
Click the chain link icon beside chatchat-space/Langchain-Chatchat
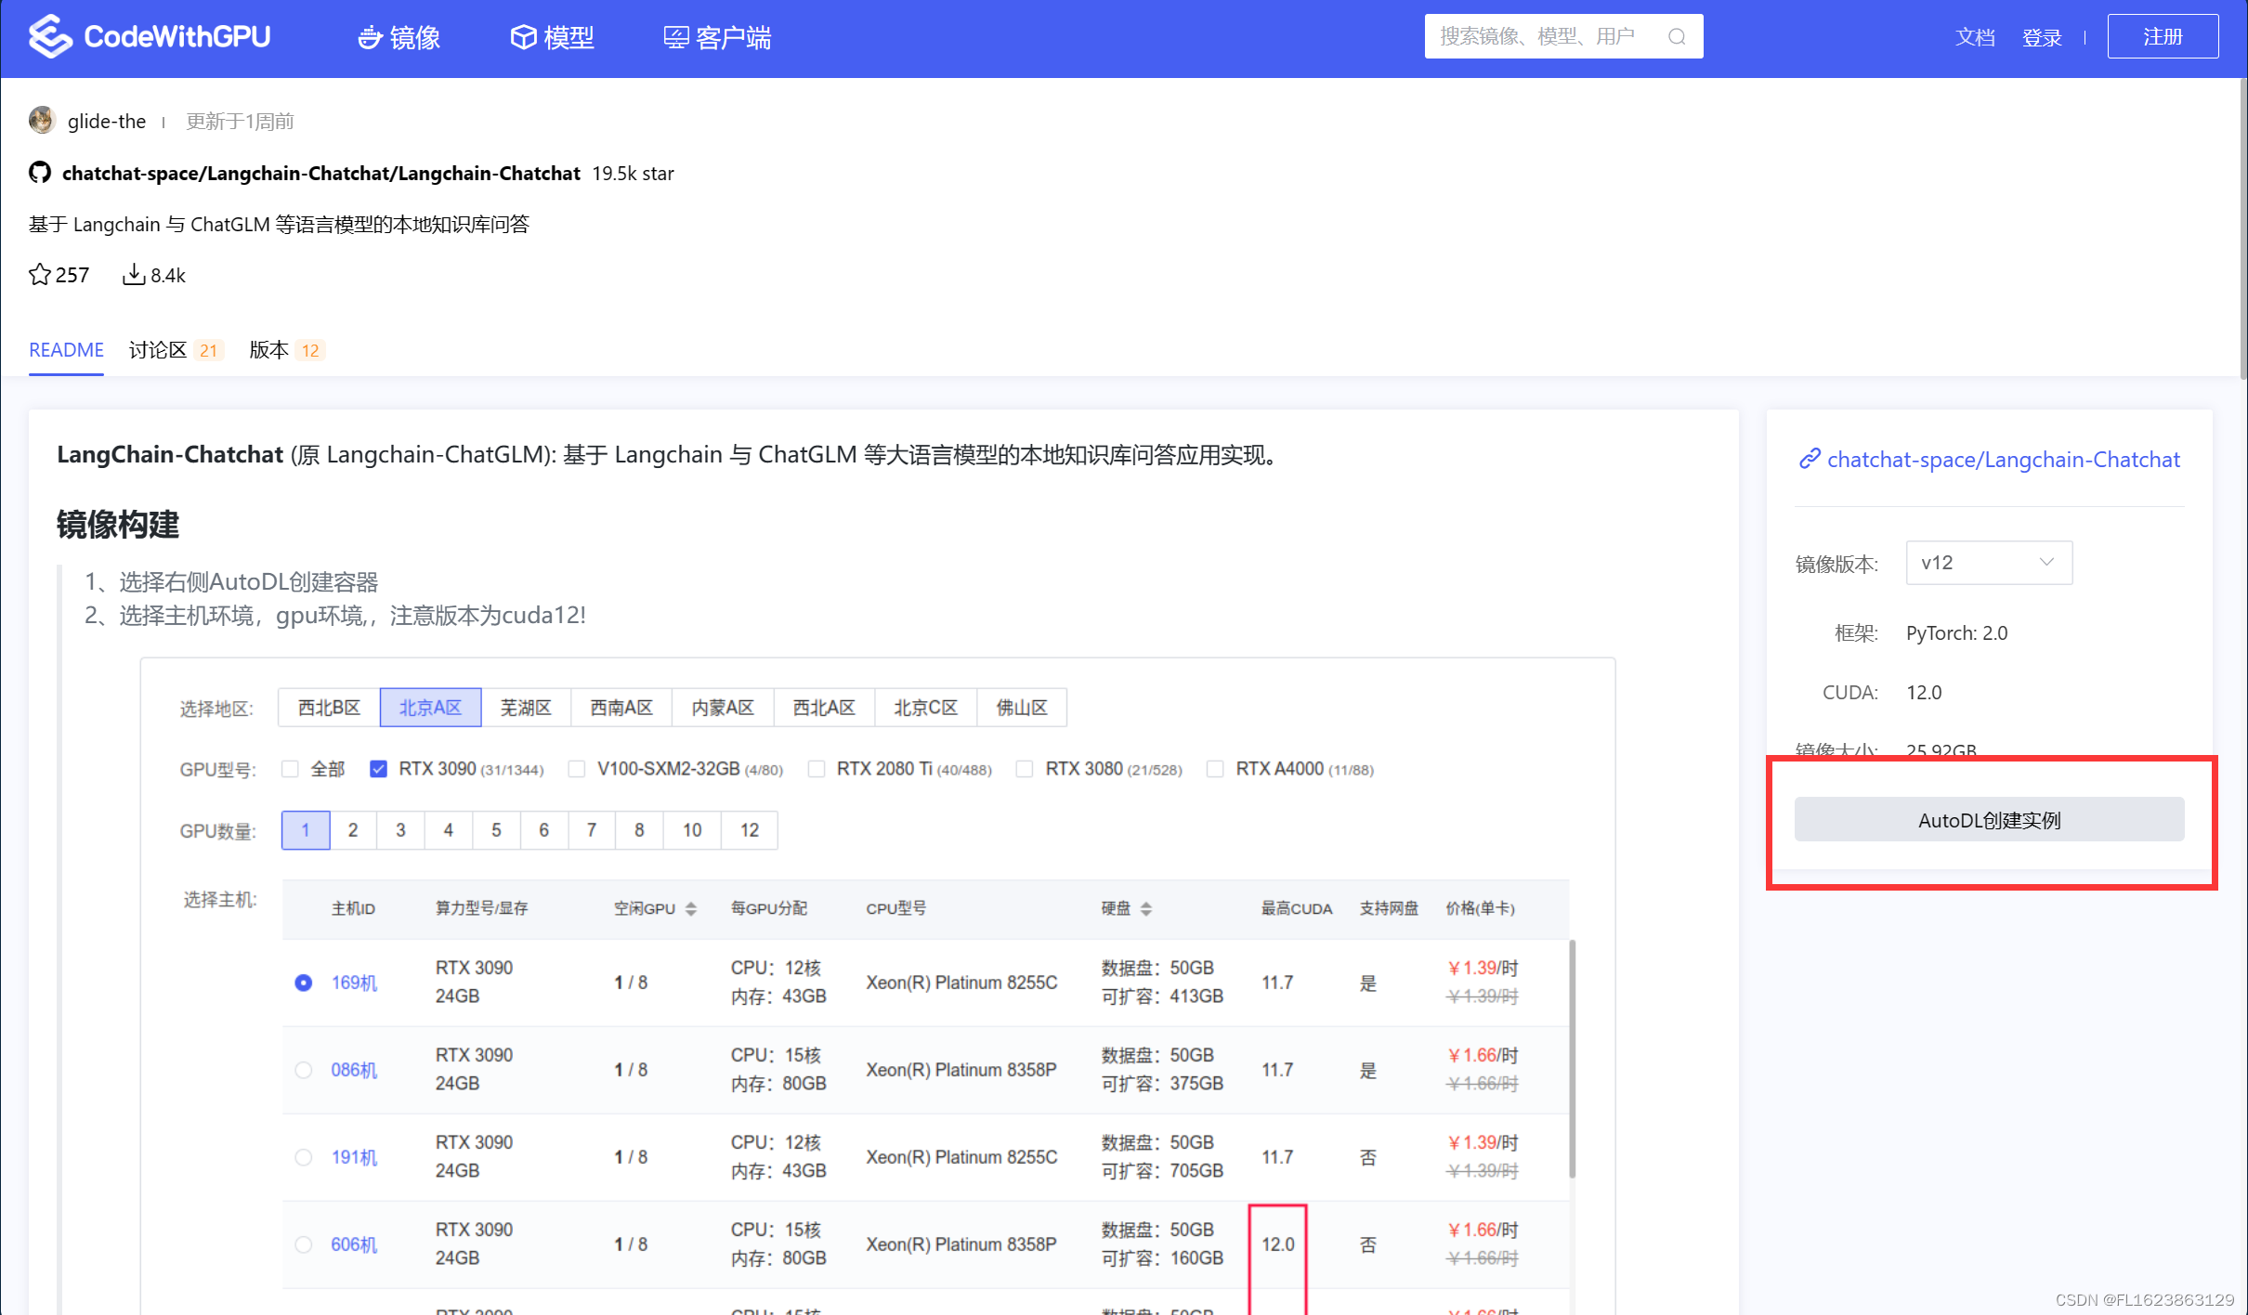pos(1809,459)
